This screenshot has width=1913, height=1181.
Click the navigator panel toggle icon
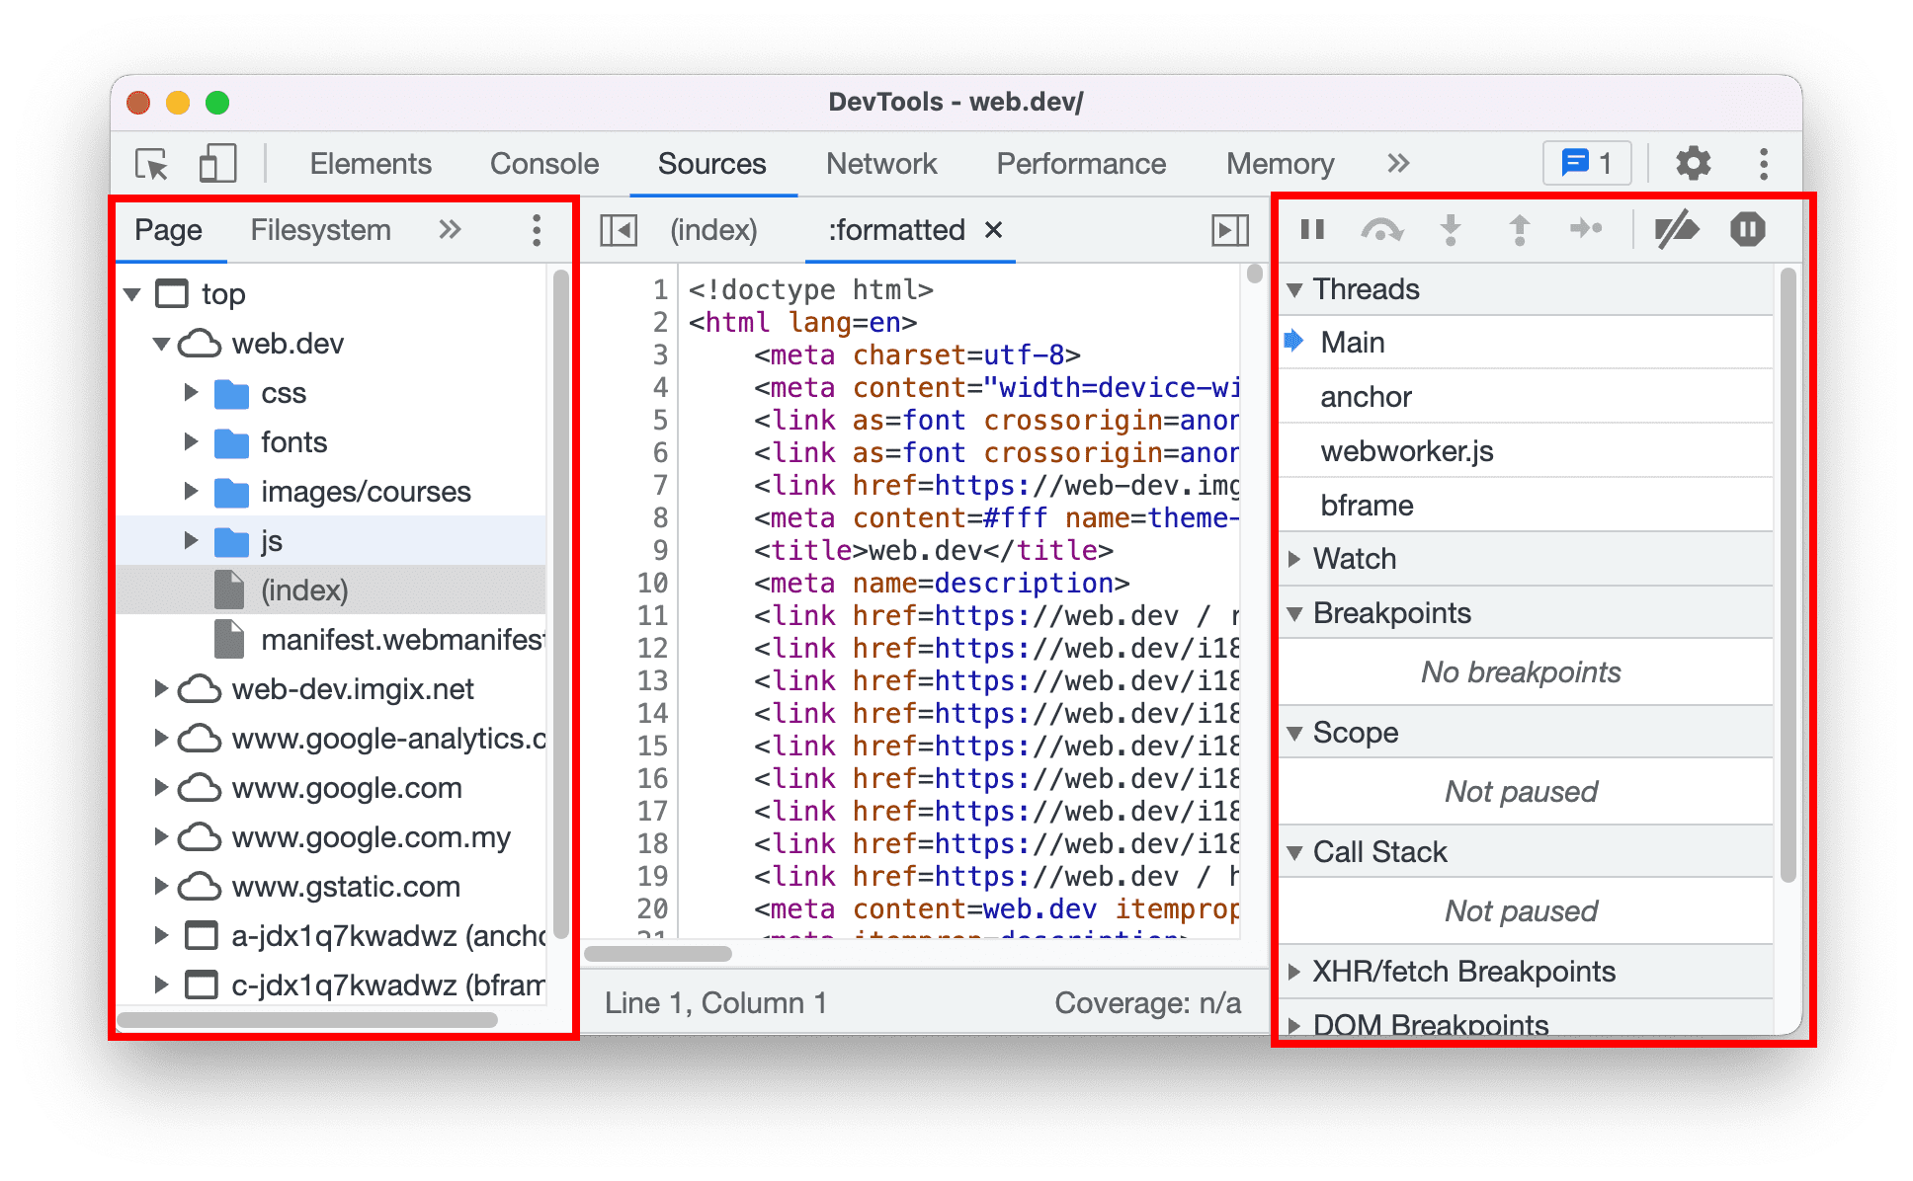coord(618,228)
